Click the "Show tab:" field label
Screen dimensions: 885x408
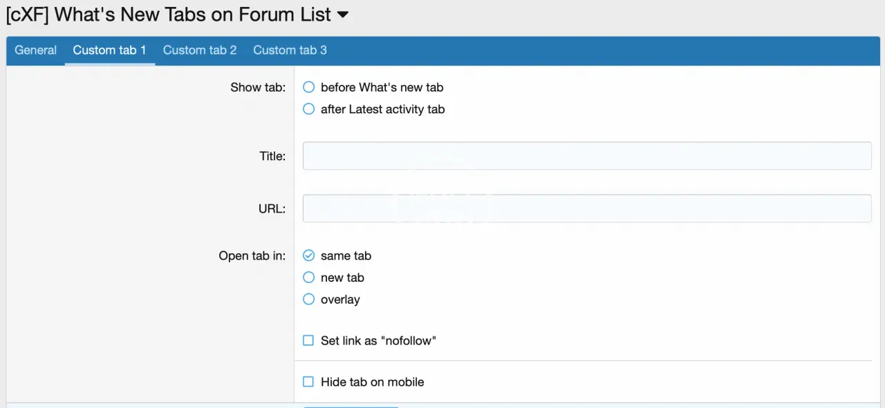click(x=258, y=88)
